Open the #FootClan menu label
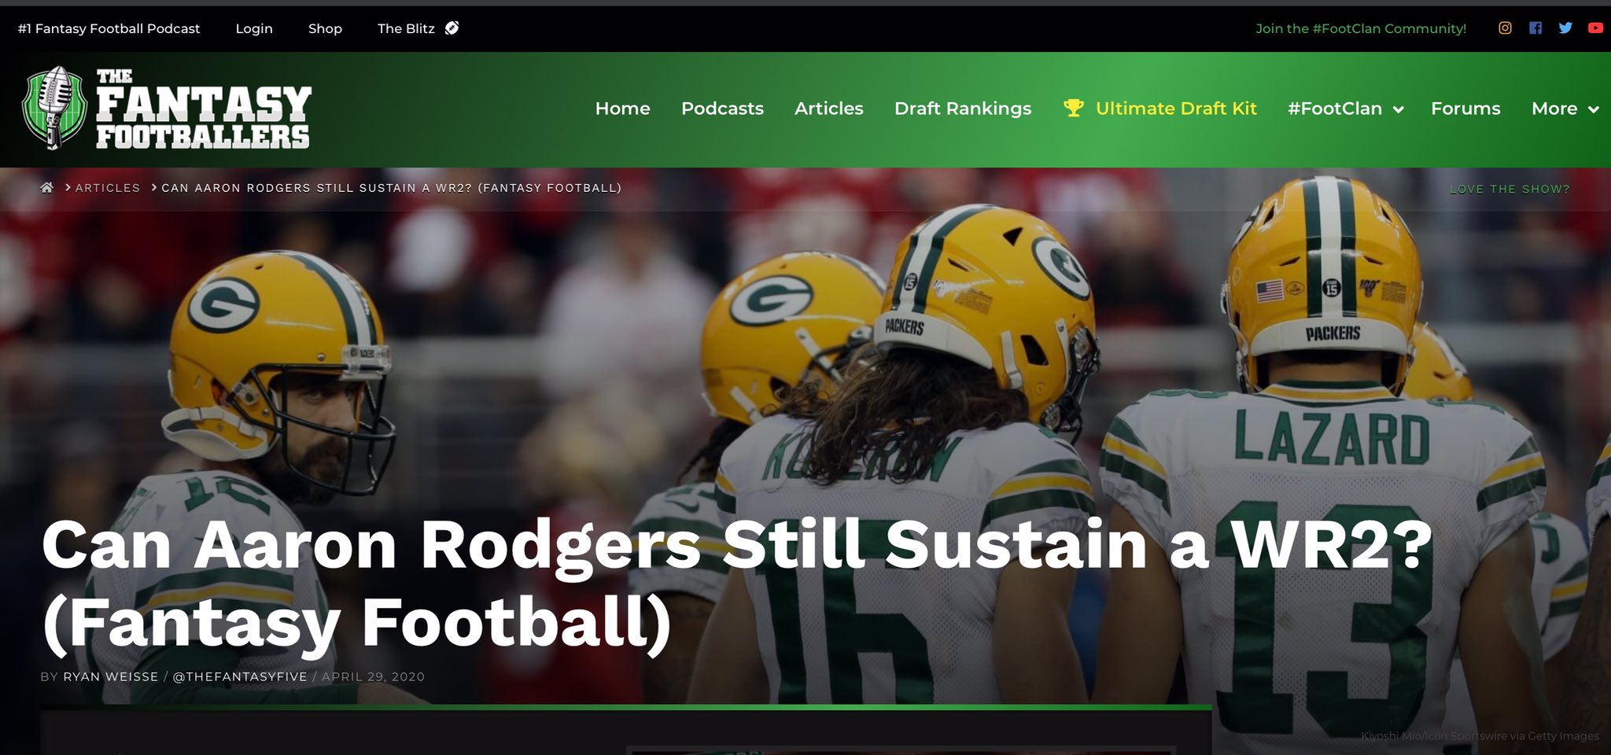The width and height of the screenshot is (1611, 755). (x=1335, y=109)
